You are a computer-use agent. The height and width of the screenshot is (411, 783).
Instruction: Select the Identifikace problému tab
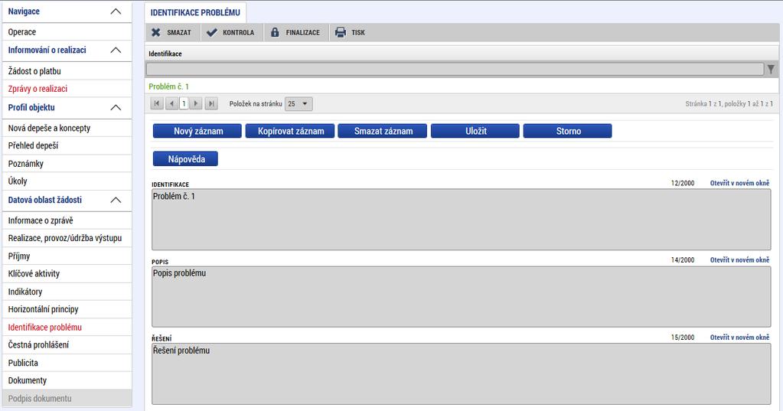pos(195,12)
